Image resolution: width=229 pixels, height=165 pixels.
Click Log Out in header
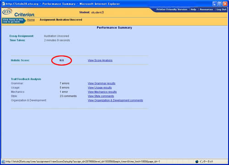221,10
